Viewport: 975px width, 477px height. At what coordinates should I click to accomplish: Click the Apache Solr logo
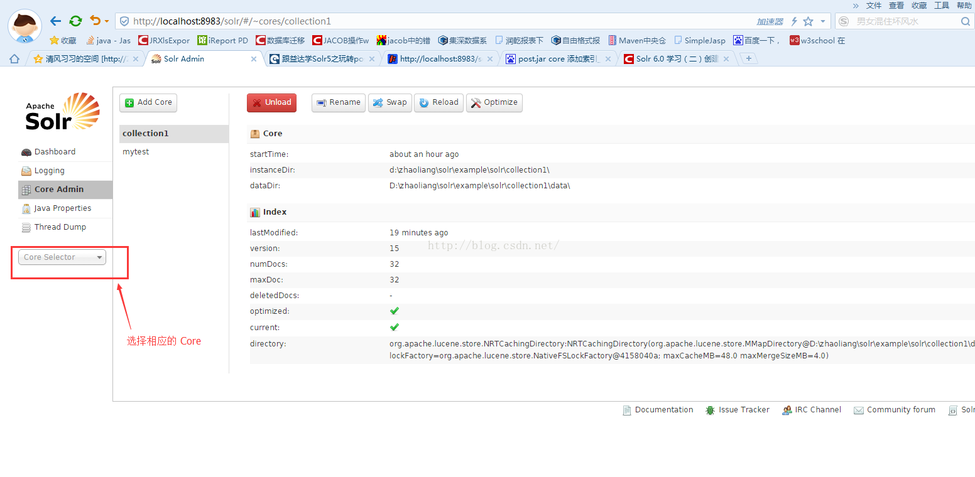point(62,112)
